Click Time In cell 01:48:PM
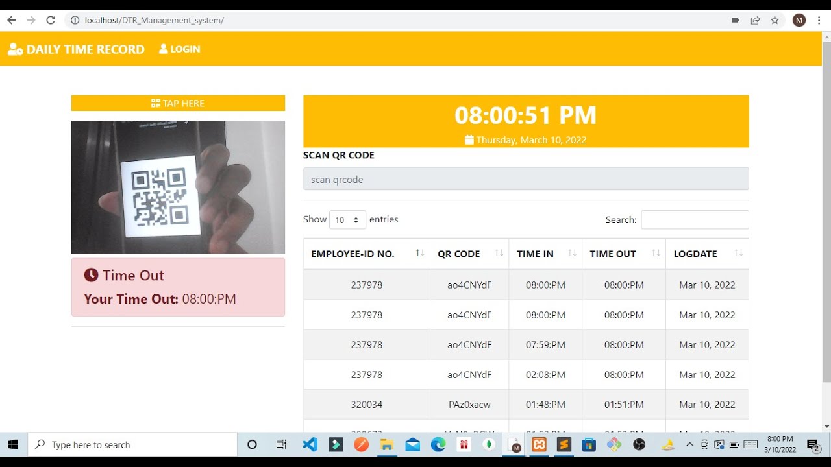831x467 pixels. (x=545, y=405)
